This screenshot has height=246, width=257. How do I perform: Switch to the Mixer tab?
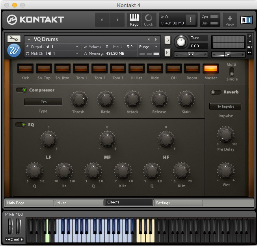pyautogui.click(x=79, y=203)
